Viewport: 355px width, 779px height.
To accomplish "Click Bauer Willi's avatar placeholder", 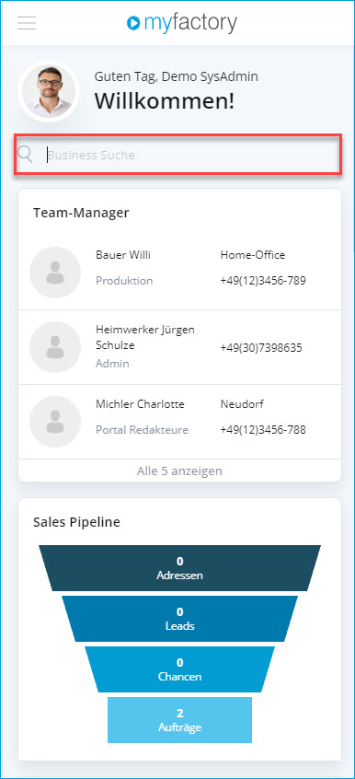I will 55,273.
